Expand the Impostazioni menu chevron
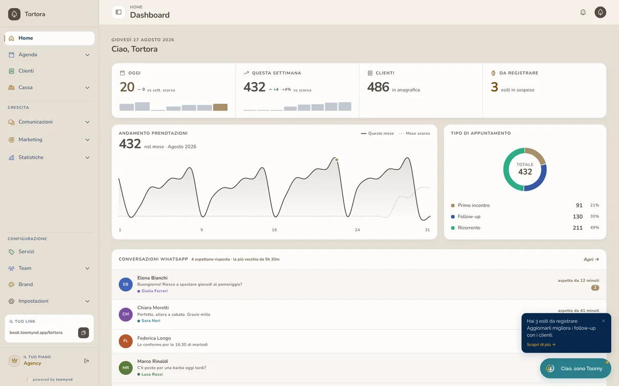 click(87, 301)
